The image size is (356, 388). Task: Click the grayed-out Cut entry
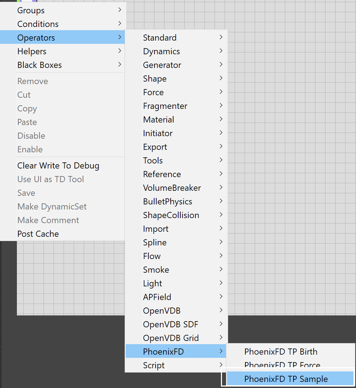click(63, 95)
